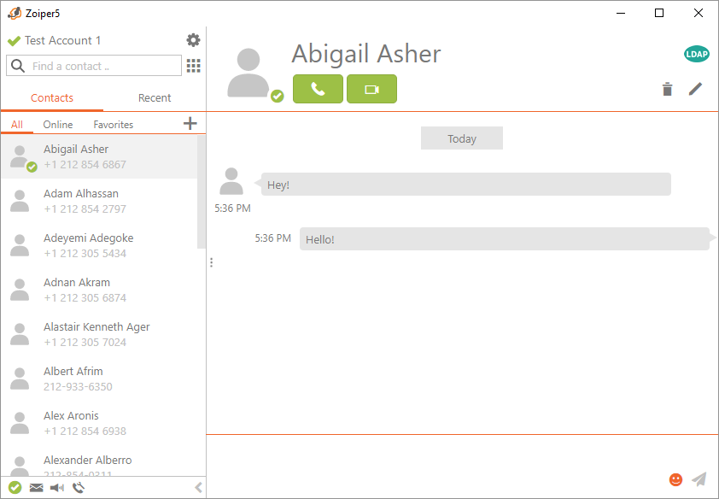Collapse the contacts sidebar with the chevron
Image resolution: width=719 pixels, height=499 pixels.
point(198,488)
